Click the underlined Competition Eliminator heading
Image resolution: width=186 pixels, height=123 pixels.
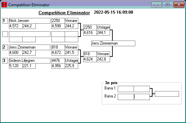tap(64, 13)
